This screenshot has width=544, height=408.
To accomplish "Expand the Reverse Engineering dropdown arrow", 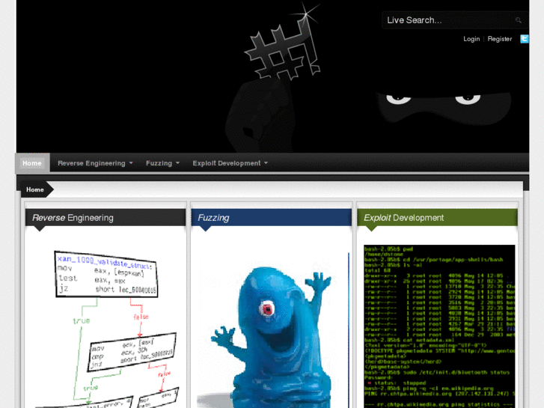I will click(x=131, y=163).
